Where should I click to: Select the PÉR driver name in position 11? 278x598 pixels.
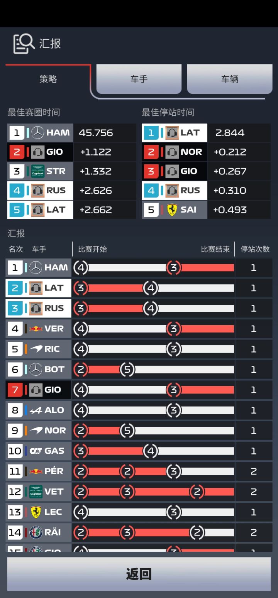[x=54, y=471]
